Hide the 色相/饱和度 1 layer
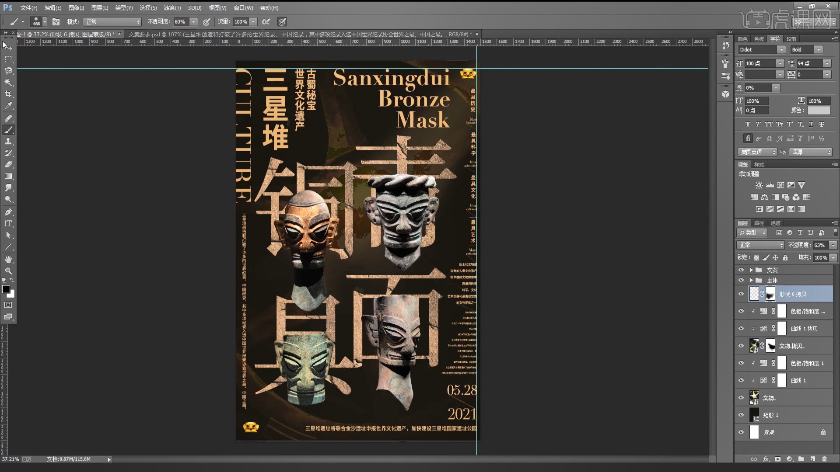 741,363
